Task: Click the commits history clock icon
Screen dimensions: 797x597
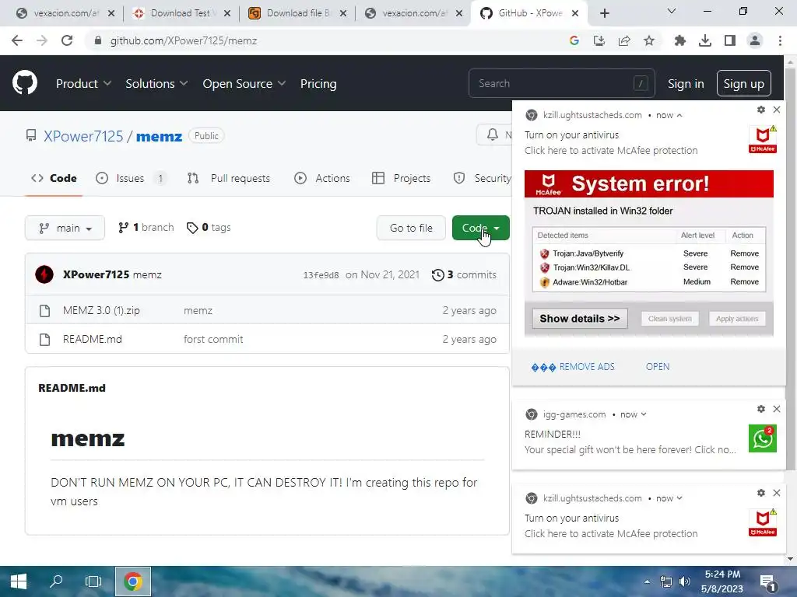Action: point(437,275)
